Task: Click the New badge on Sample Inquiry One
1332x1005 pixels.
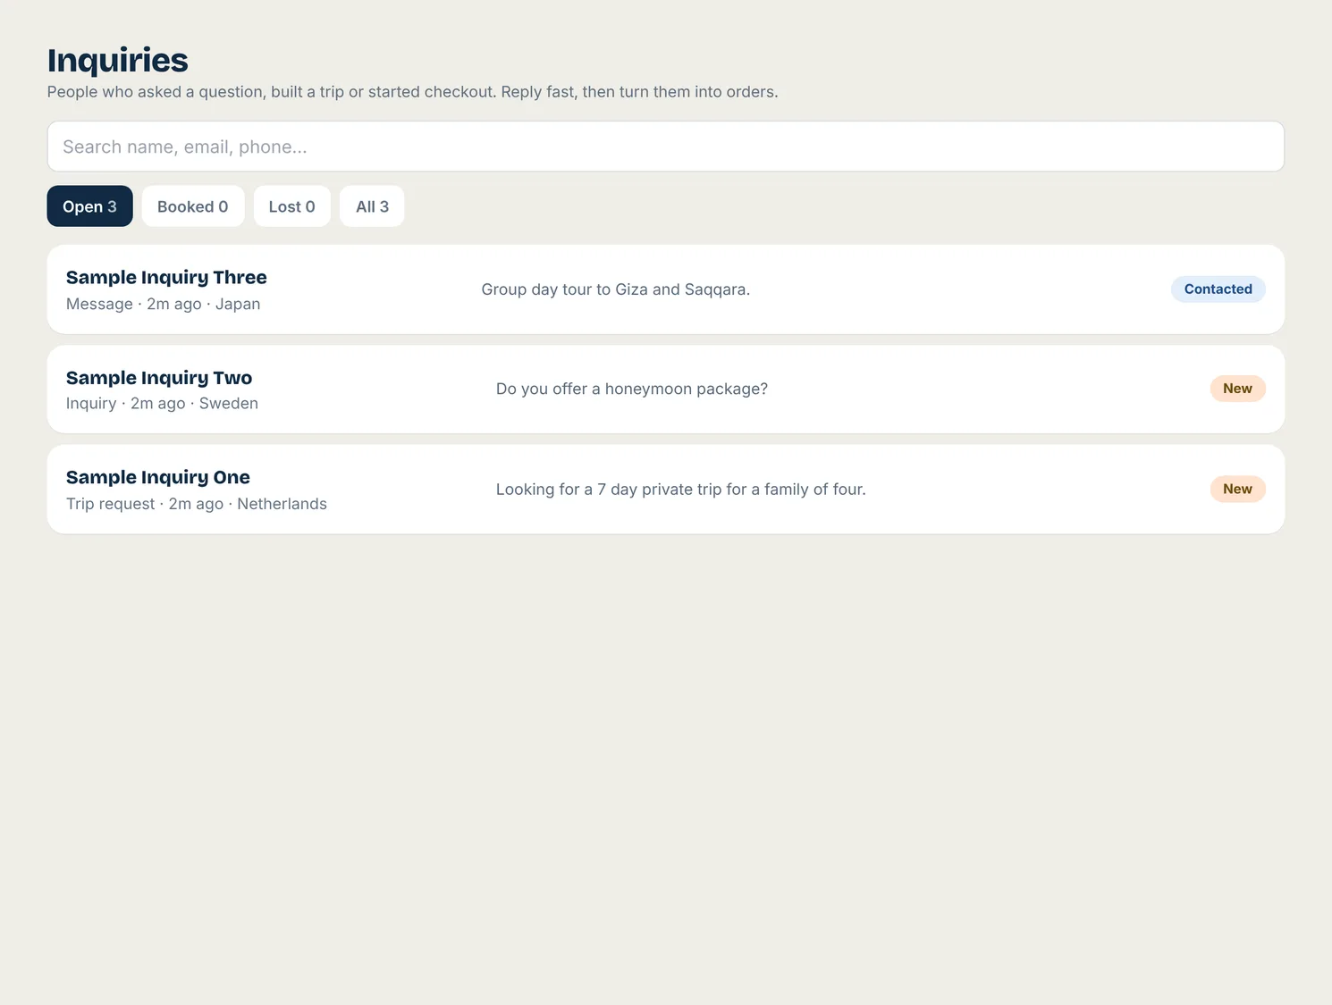Action: pyautogui.click(x=1237, y=489)
